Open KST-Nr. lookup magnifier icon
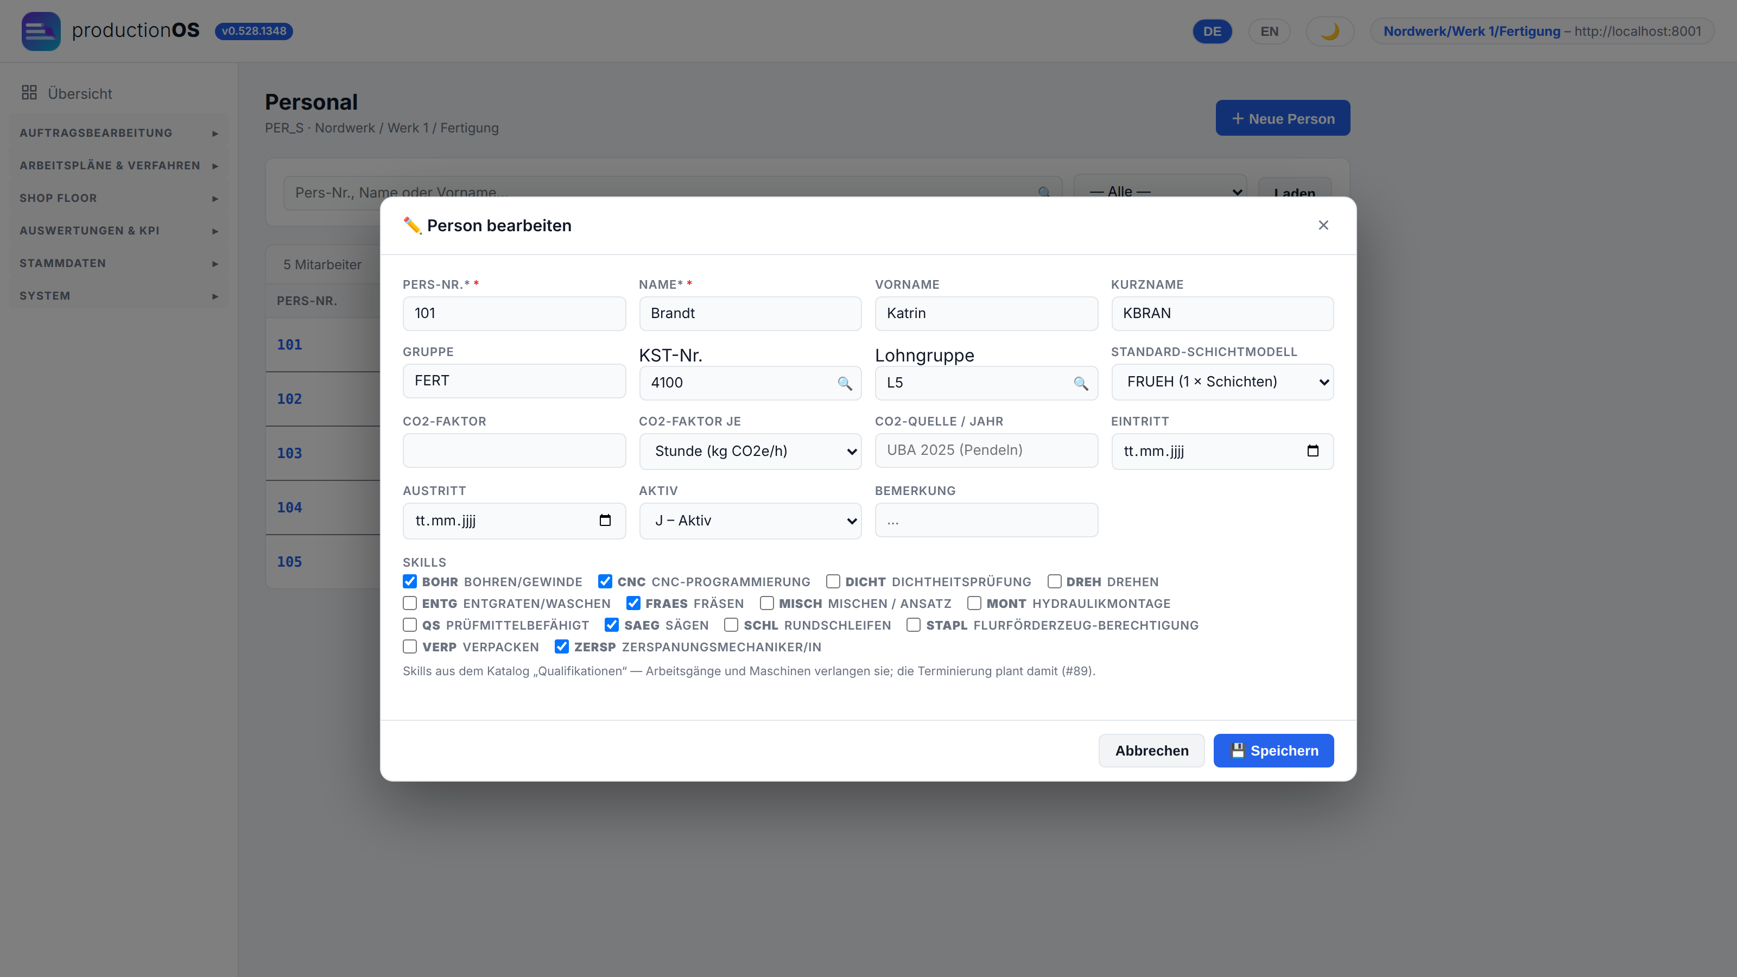This screenshot has height=977, width=1737. [844, 383]
